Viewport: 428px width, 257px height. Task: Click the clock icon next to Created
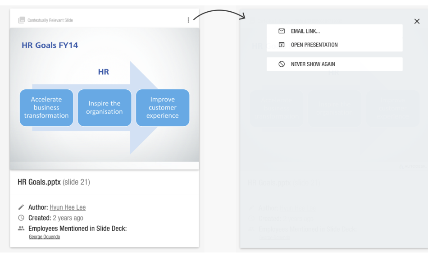pos(21,218)
